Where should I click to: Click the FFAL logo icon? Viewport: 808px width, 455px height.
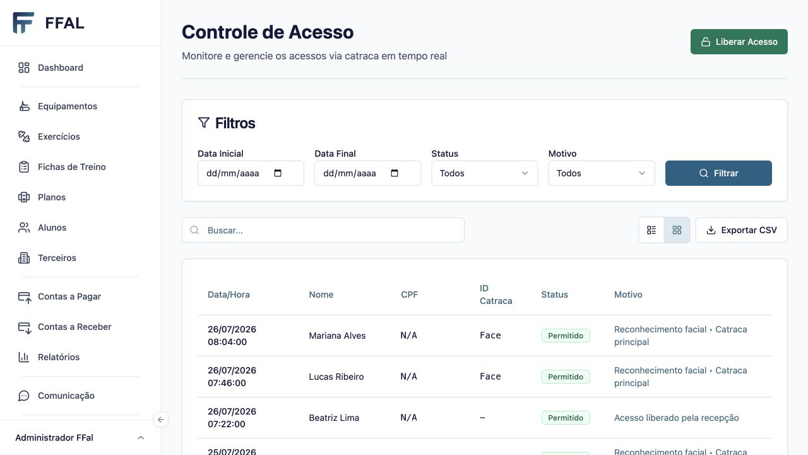(23, 23)
